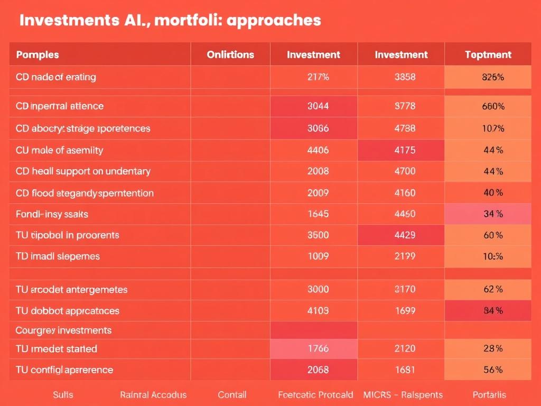The height and width of the screenshot is (406, 541).
Task: Click the Pomples column header
Action: click(38, 54)
